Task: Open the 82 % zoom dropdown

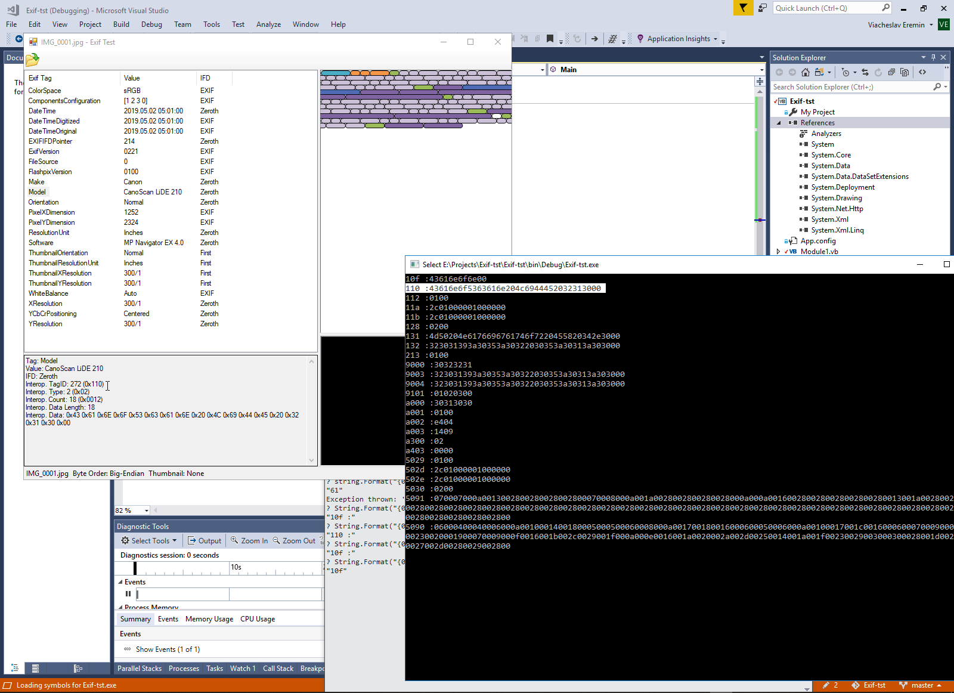Action: click(x=147, y=511)
